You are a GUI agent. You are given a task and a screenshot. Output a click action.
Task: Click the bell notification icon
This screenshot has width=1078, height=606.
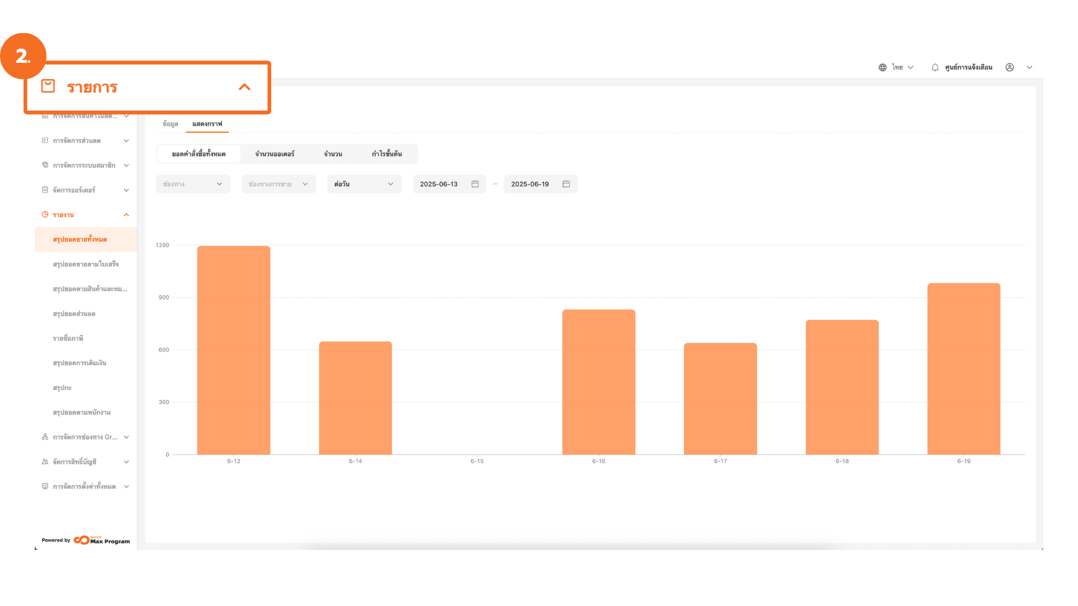pyautogui.click(x=935, y=67)
